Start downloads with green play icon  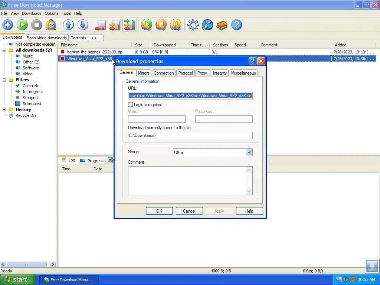[x=22, y=25]
